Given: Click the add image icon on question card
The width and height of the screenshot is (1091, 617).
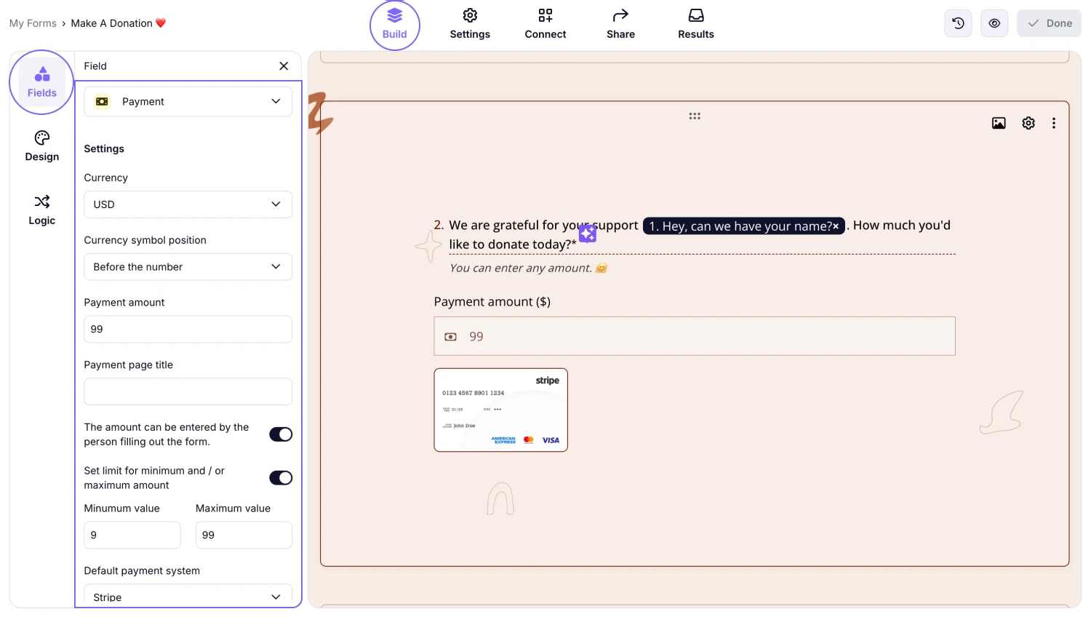Looking at the screenshot, I should point(999,124).
